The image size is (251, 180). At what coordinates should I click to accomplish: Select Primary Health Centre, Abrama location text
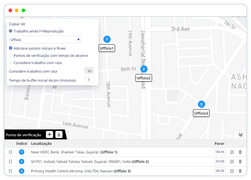[72, 171]
